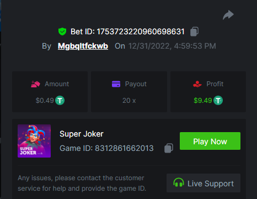Image resolution: width=257 pixels, height=199 pixels.
Task: Click the green verified shield icon
Action: point(62,32)
